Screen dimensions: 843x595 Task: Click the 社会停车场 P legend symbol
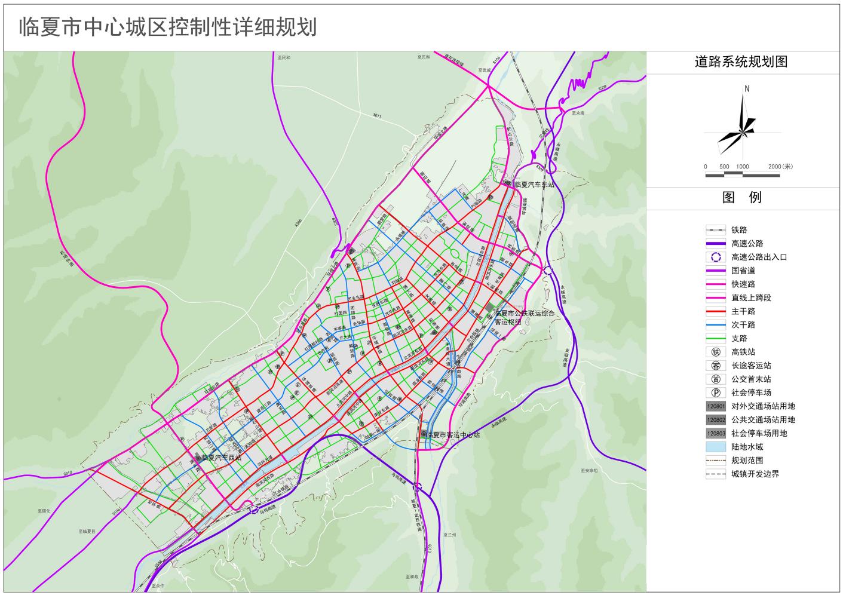click(715, 392)
